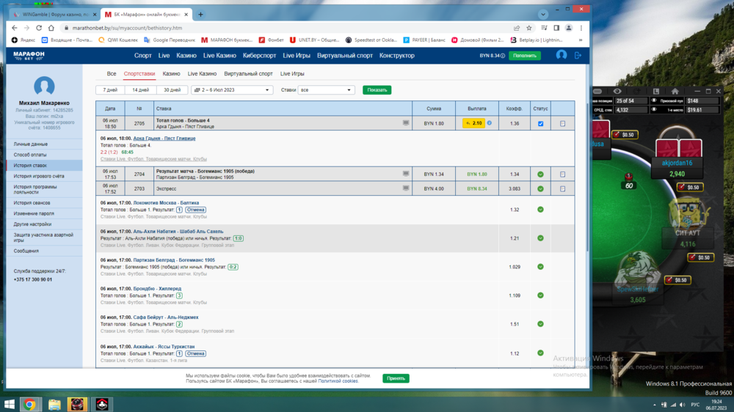
Task: Switch to the Казино history tab
Action: pos(171,73)
